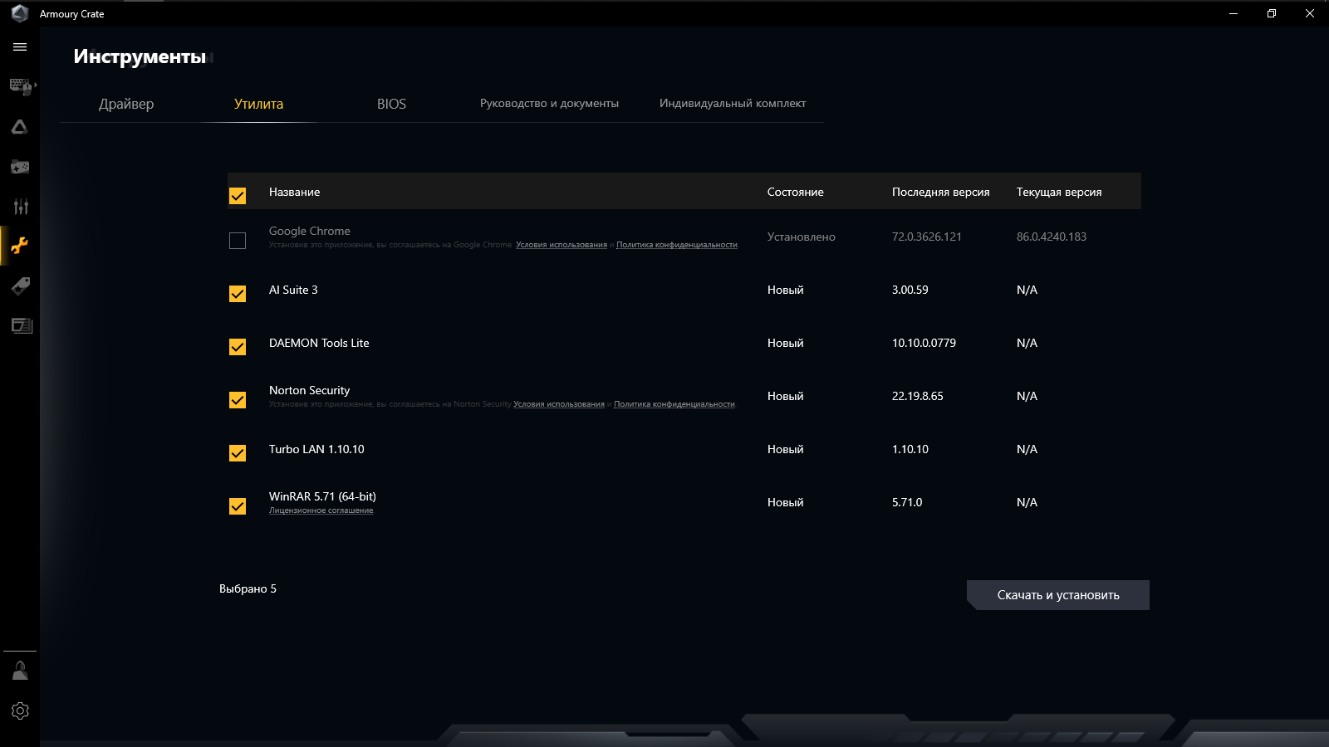Click Новый status in WinRAR row
Screen dimensions: 1329x747
[786, 502]
